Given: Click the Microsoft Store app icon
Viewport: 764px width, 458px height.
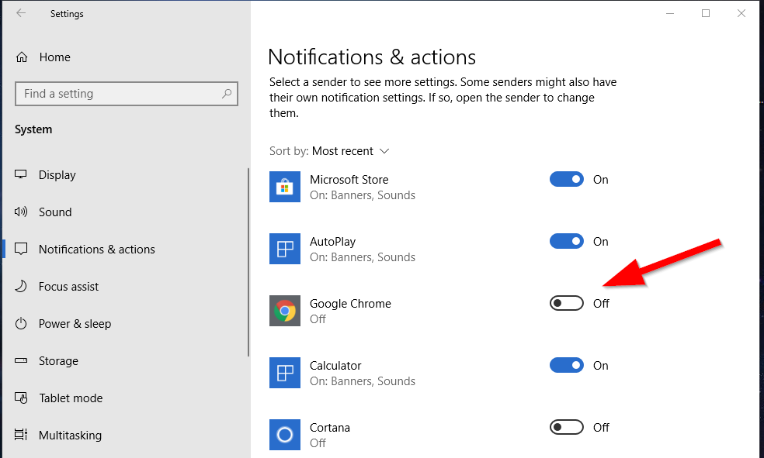Looking at the screenshot, I should 285,187.
